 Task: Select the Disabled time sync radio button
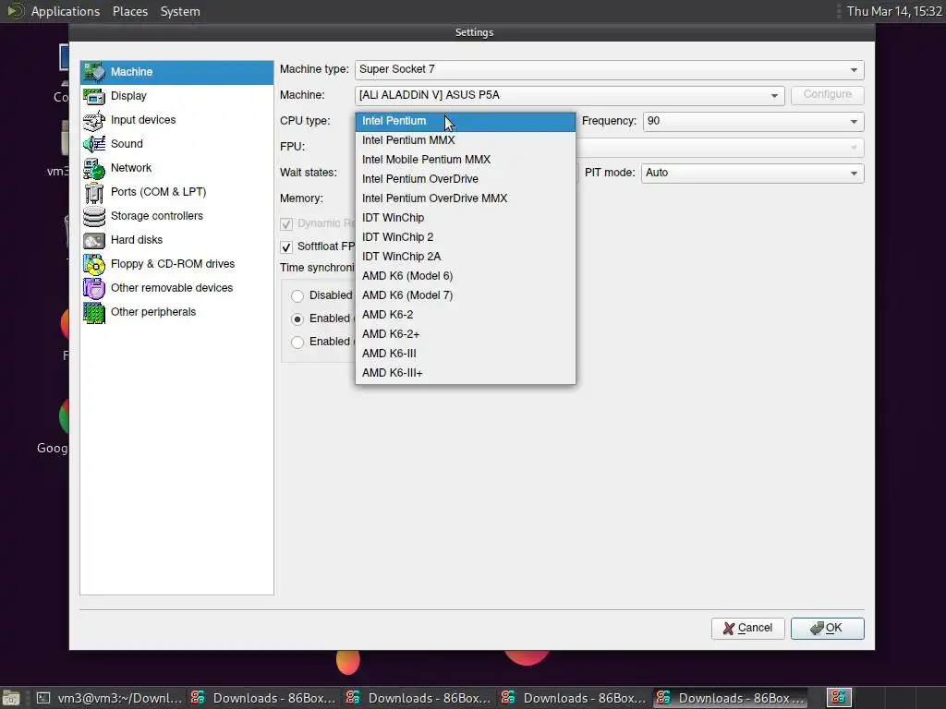(297, 296)
